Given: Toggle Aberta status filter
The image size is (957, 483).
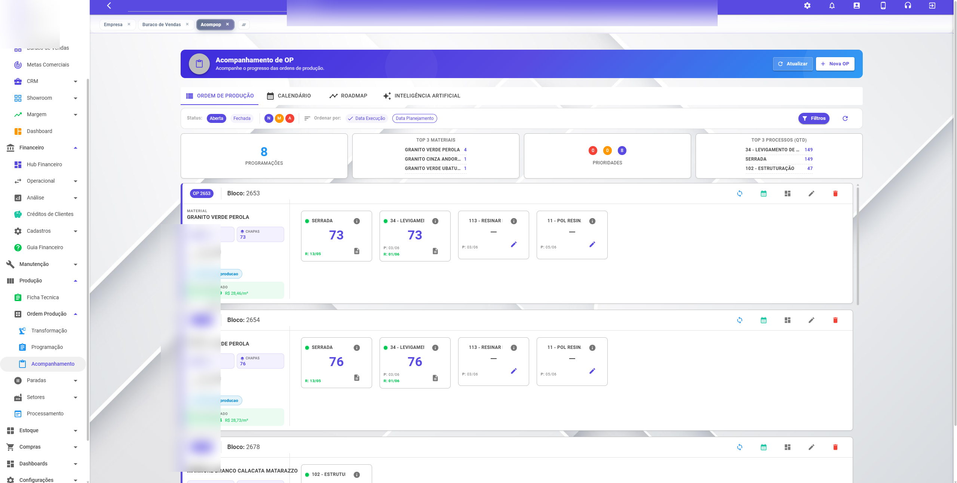Looking at the screenshot, I should pyautogui.click(x=216, y=118).
